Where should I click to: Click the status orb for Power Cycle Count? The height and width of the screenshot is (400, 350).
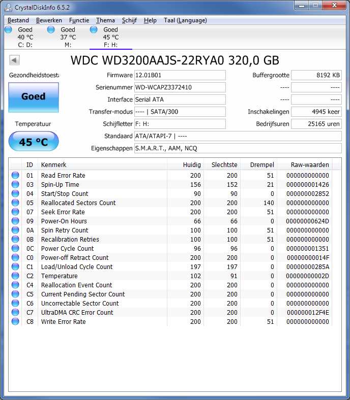(x=15, y=248)
